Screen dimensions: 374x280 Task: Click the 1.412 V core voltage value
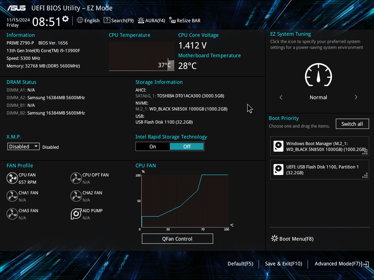(x=192, y=45)
